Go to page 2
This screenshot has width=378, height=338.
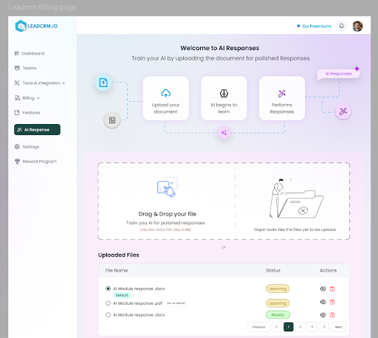pos(300,327)
